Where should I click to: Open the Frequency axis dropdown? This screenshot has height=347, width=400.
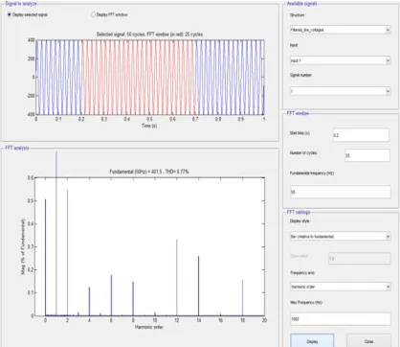[x=340, y=287]
